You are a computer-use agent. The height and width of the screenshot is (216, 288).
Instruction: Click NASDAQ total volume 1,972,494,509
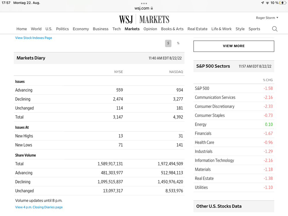[170, 164]
